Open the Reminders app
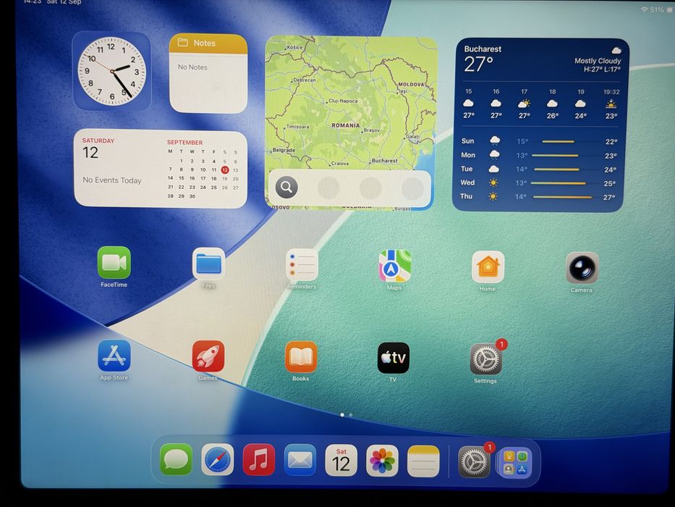Screen dimensions: 675x507 tap(302, 264)
